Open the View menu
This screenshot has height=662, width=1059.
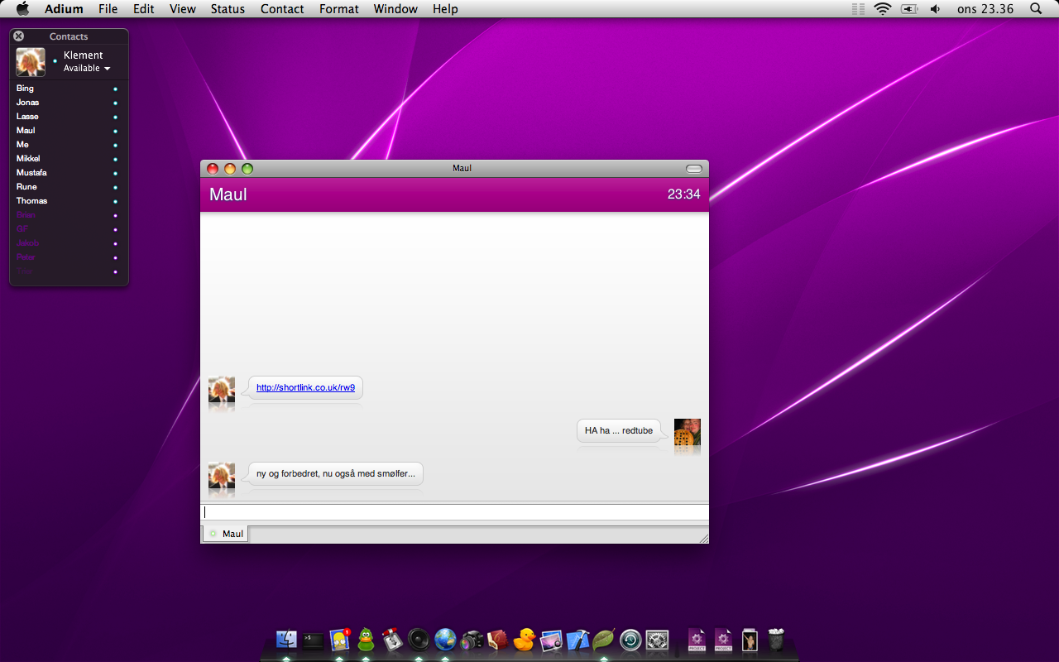pos(183,9)
